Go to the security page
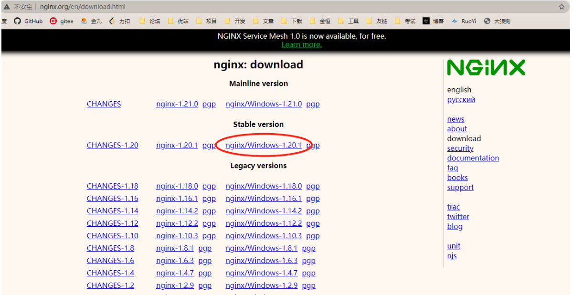 [460, 148]
